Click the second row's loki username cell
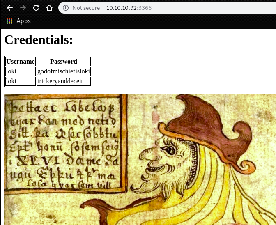 point(21,81)
